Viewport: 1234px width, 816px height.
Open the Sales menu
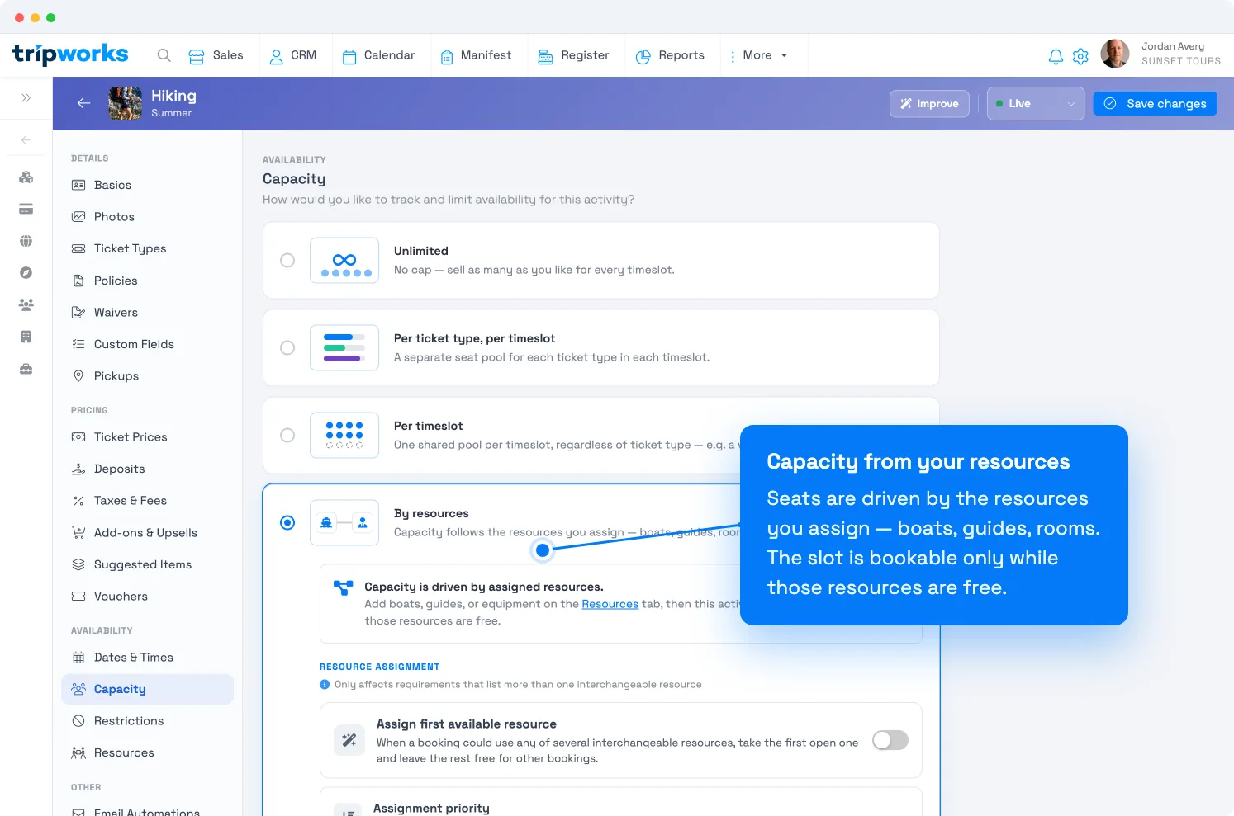216,55
